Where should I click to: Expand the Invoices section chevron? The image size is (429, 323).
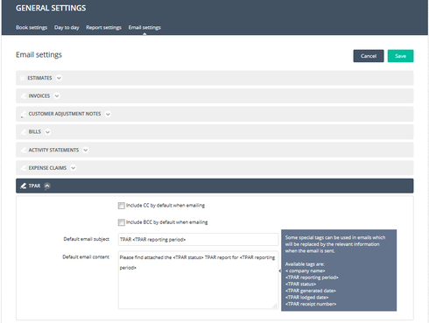[57, 96]
